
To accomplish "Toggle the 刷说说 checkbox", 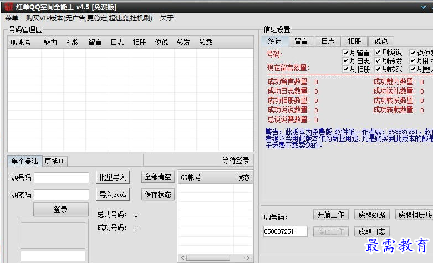I will (x=378, y=52).
